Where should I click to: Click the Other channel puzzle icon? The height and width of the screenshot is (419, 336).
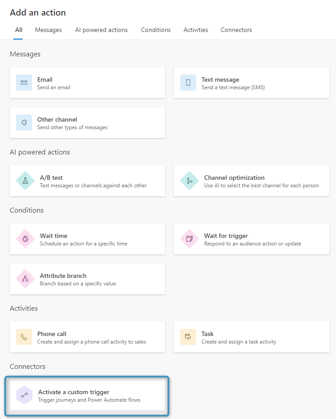tap(24, 123)
